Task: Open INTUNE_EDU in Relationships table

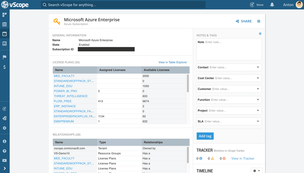Action: [63, 168]
